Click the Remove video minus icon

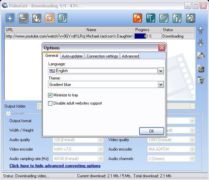[23, 18]
